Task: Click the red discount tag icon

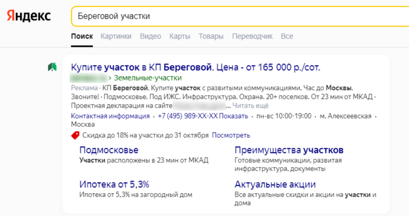Action: 75,135
